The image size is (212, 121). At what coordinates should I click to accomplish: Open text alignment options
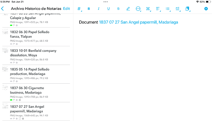[x=158, y=9]
